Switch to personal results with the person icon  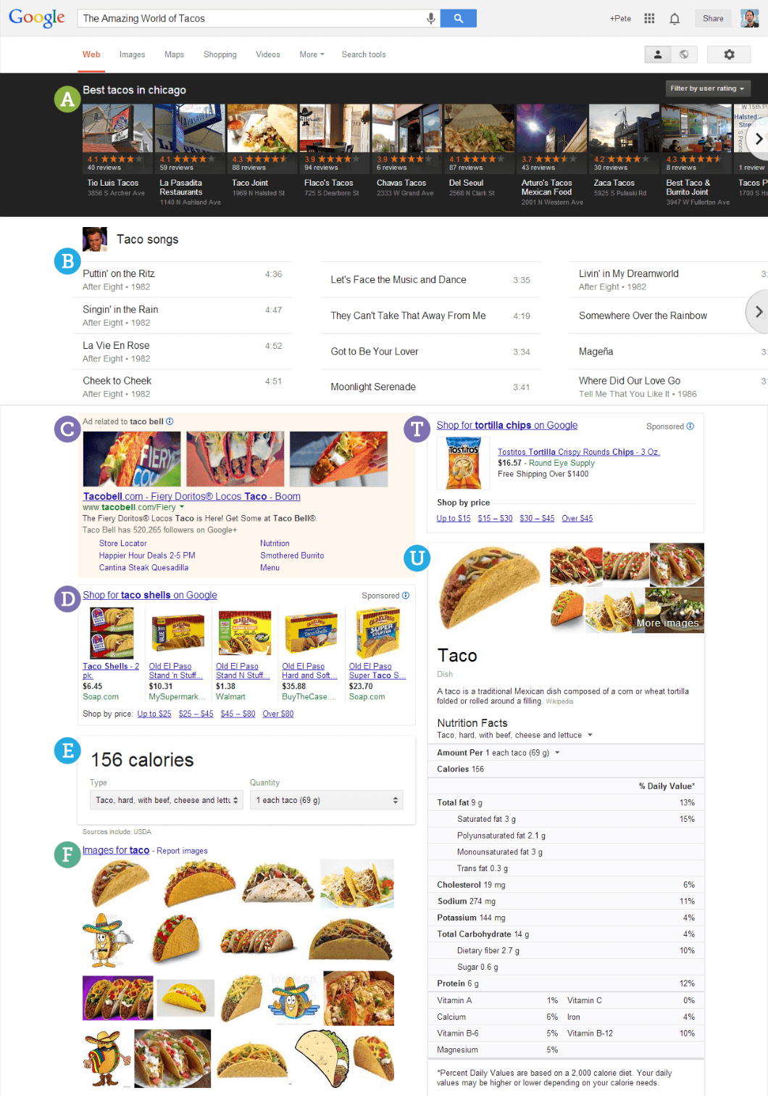click(x=658, y=54)
